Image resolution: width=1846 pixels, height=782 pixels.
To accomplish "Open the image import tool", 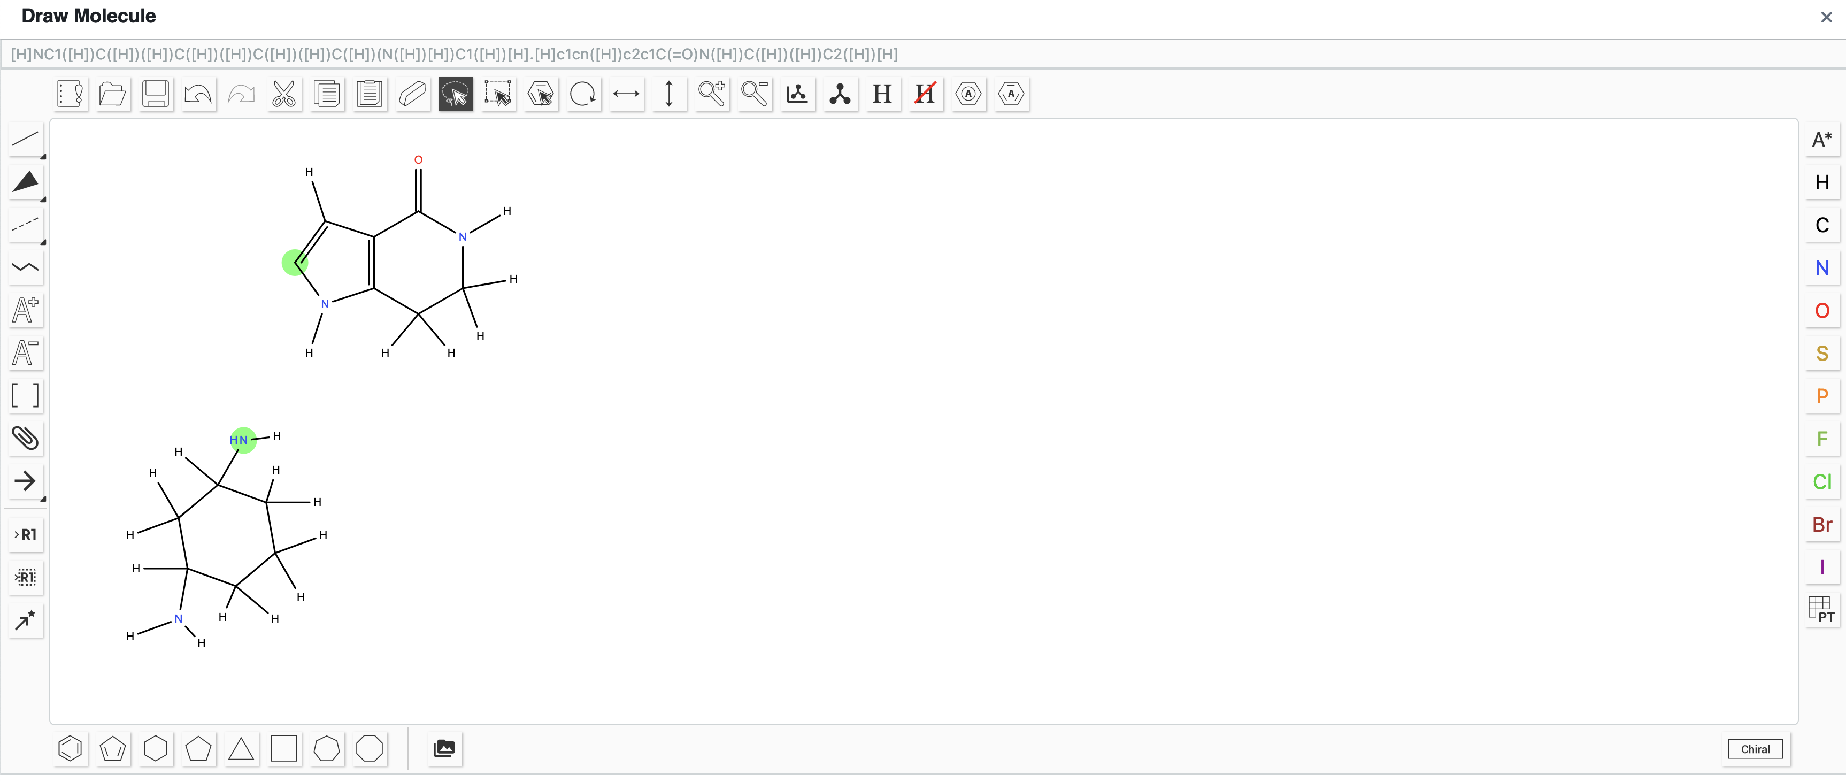I will click(444, 748).
